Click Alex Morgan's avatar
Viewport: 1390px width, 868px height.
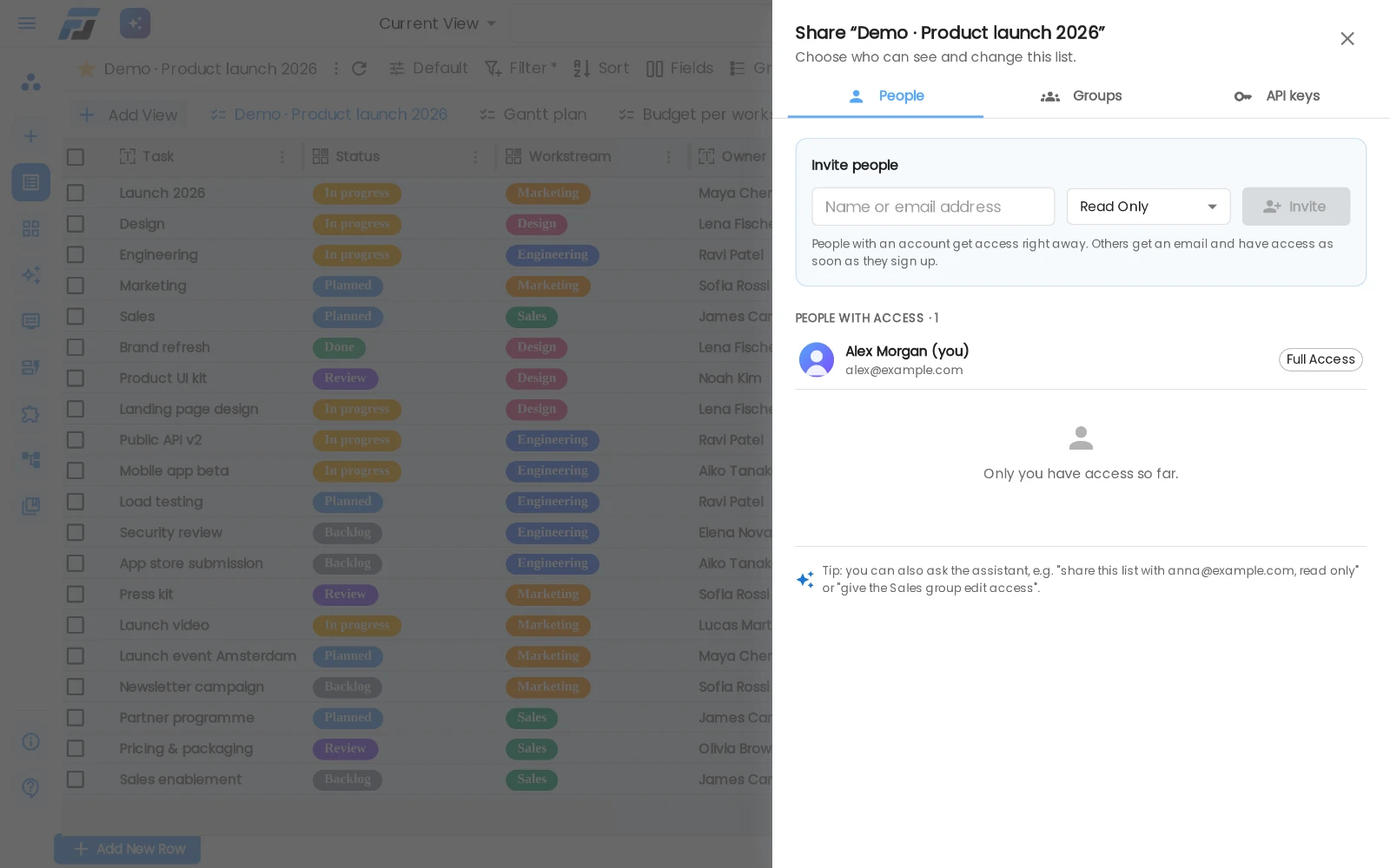click(x=817, y=359)
